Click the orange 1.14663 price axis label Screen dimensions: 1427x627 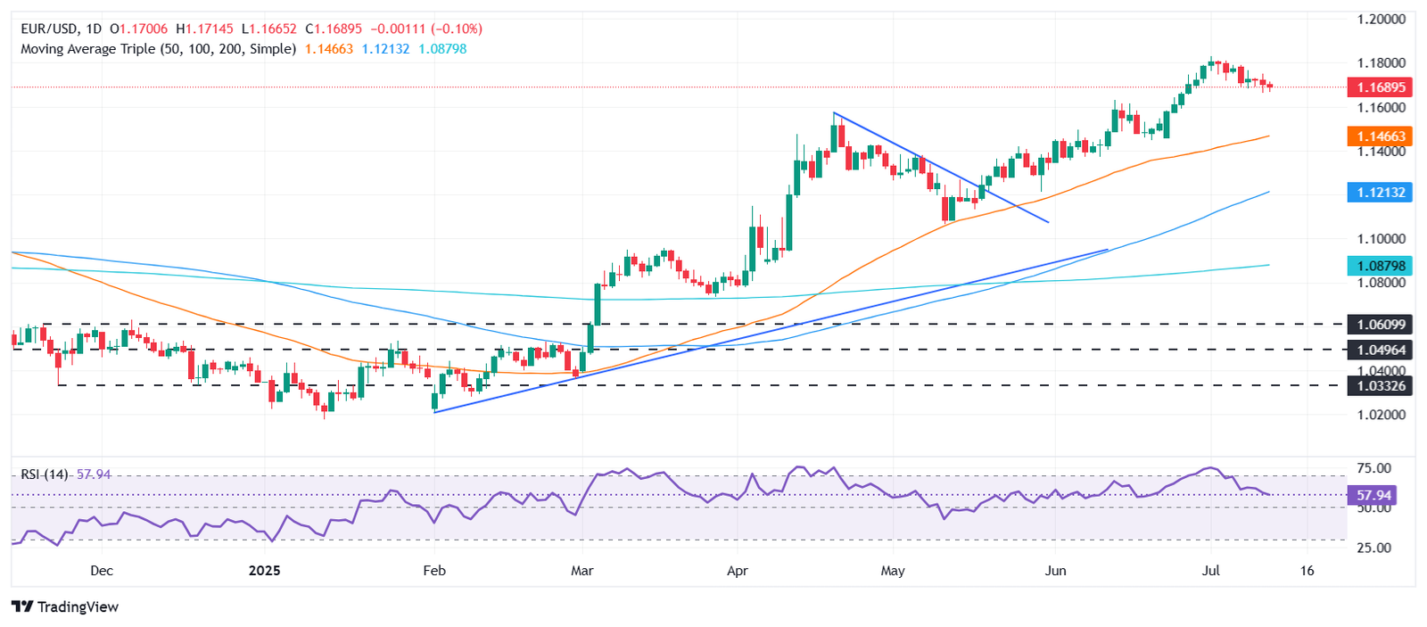coord(1380,136)
